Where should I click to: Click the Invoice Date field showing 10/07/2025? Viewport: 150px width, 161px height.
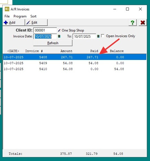(45, 36)
